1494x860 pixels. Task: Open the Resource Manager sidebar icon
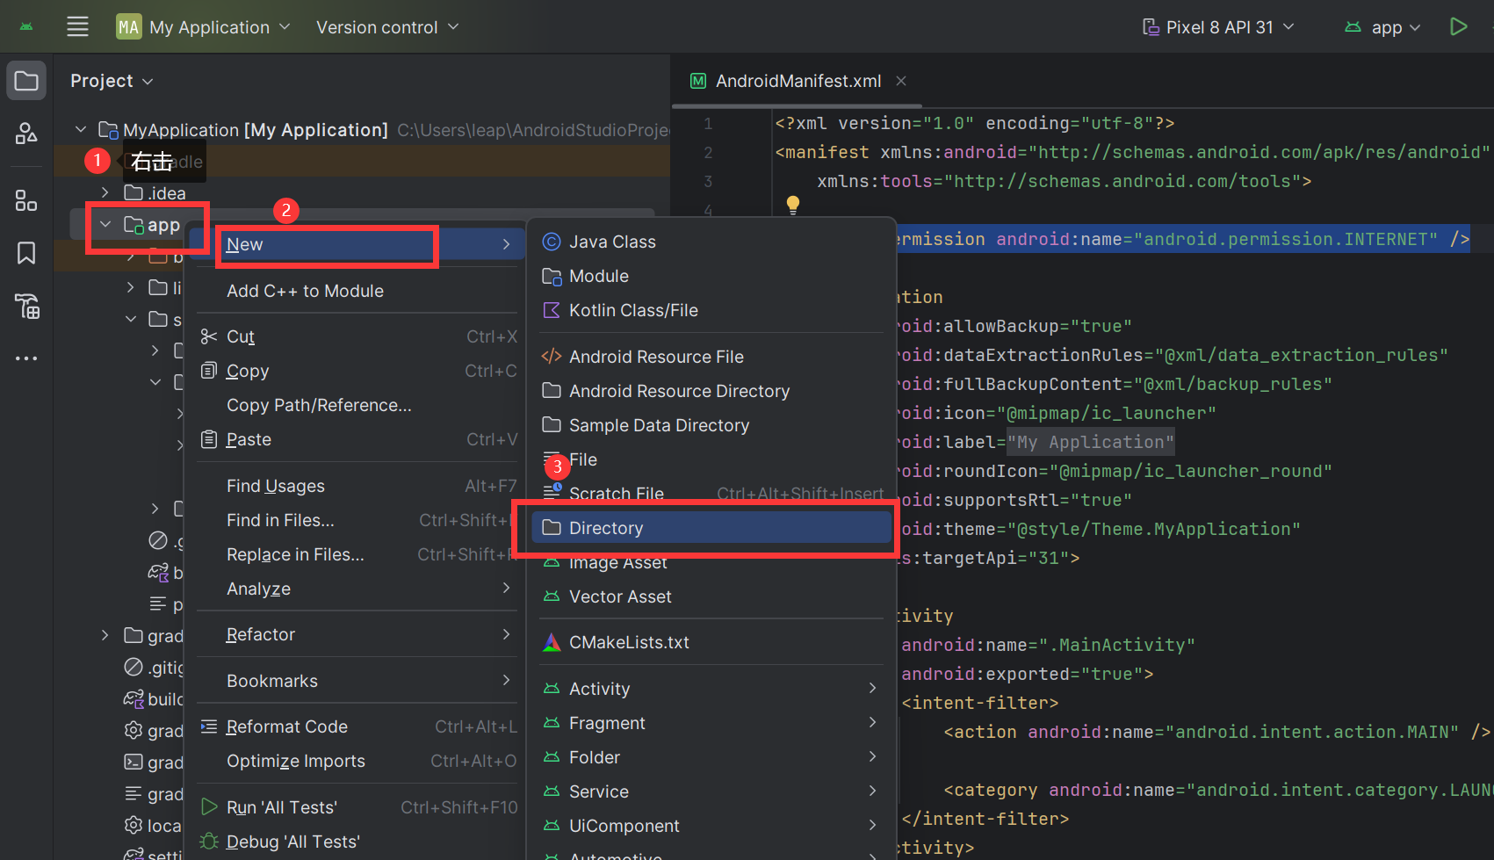[x=26, y=133]
